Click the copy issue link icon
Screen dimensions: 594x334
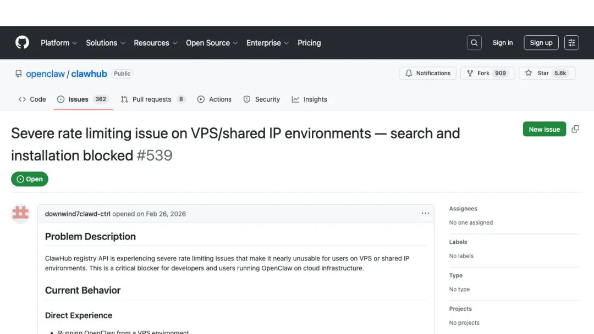click(575, 129)
